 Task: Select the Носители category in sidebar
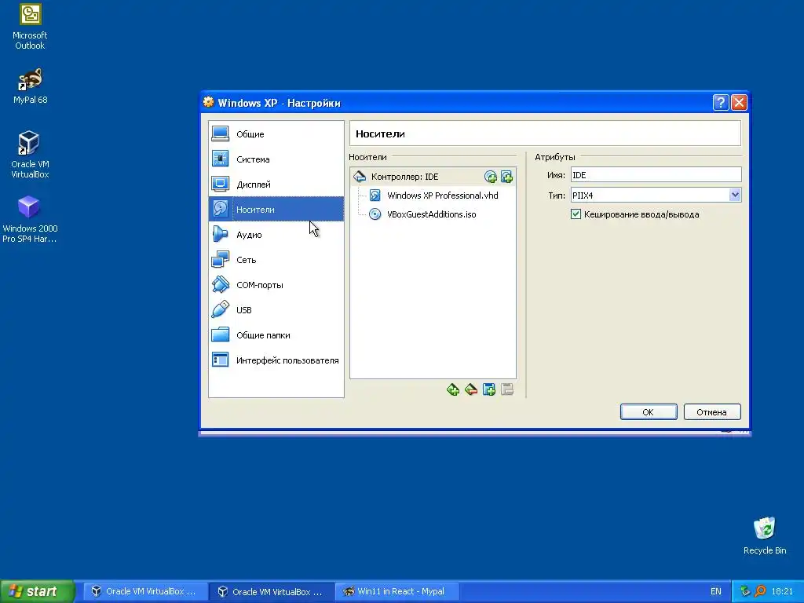pyautogui.click(x=276, y=209)
